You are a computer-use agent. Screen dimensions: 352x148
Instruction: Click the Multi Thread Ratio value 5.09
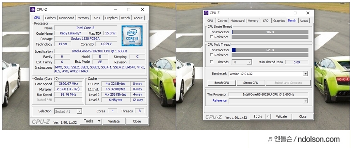click(297, 62)
